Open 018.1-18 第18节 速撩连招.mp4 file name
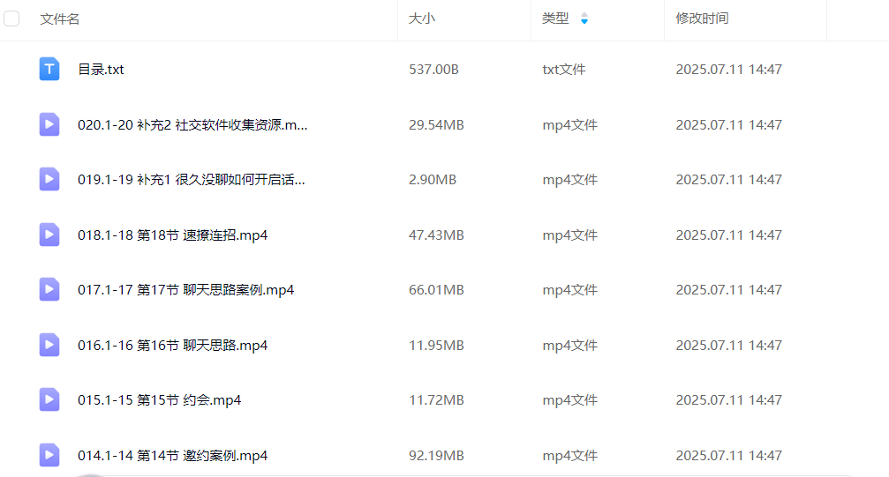Viewport: 889px width, 477px height. 172,235
